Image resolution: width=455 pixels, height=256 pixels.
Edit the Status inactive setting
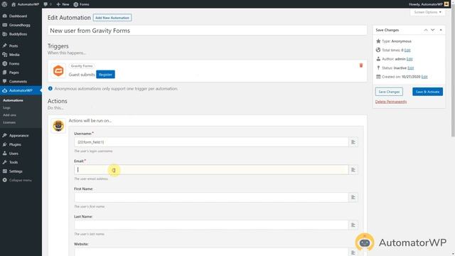[411, 68]
